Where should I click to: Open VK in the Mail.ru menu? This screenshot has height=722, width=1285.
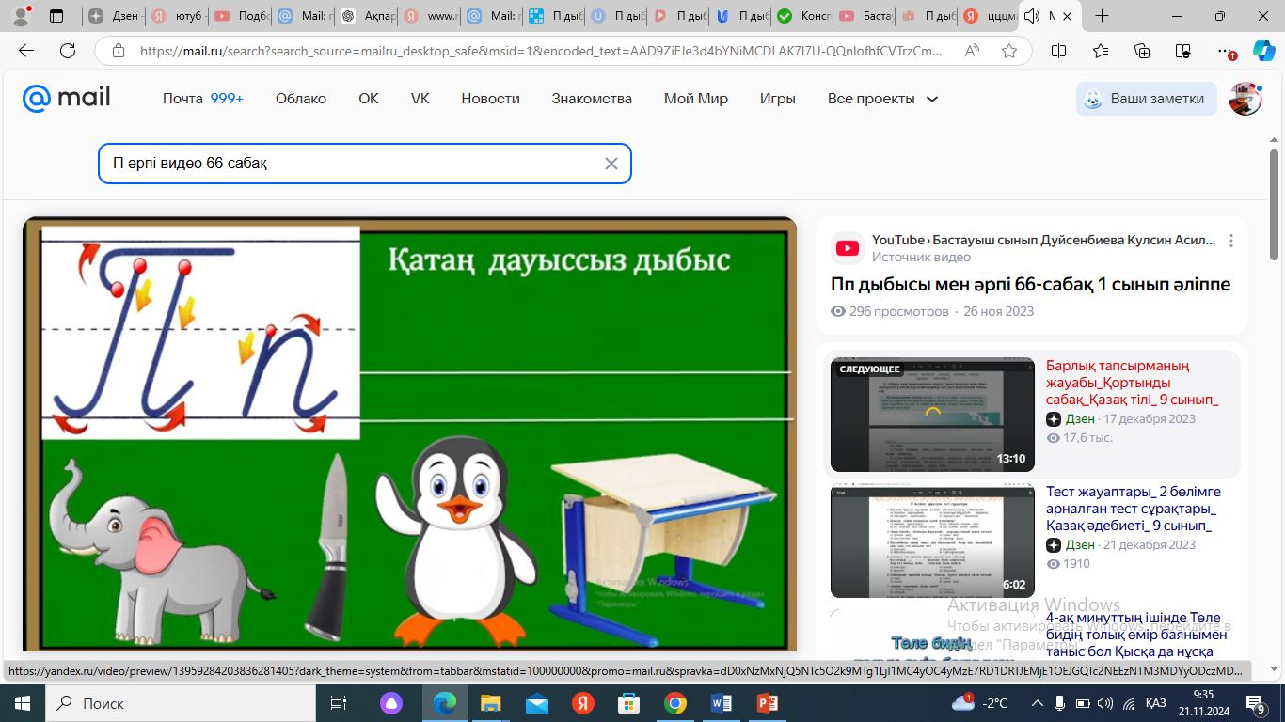click(420, 99)
